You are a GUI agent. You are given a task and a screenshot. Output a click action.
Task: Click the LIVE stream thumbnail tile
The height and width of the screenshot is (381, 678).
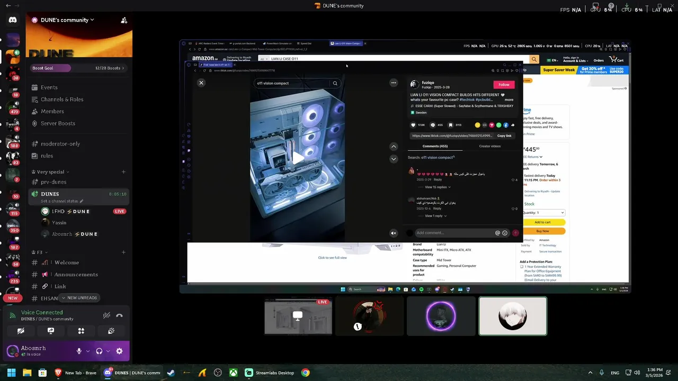point(298,316)
